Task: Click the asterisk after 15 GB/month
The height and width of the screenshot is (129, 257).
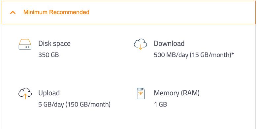Action: point(232,54)
